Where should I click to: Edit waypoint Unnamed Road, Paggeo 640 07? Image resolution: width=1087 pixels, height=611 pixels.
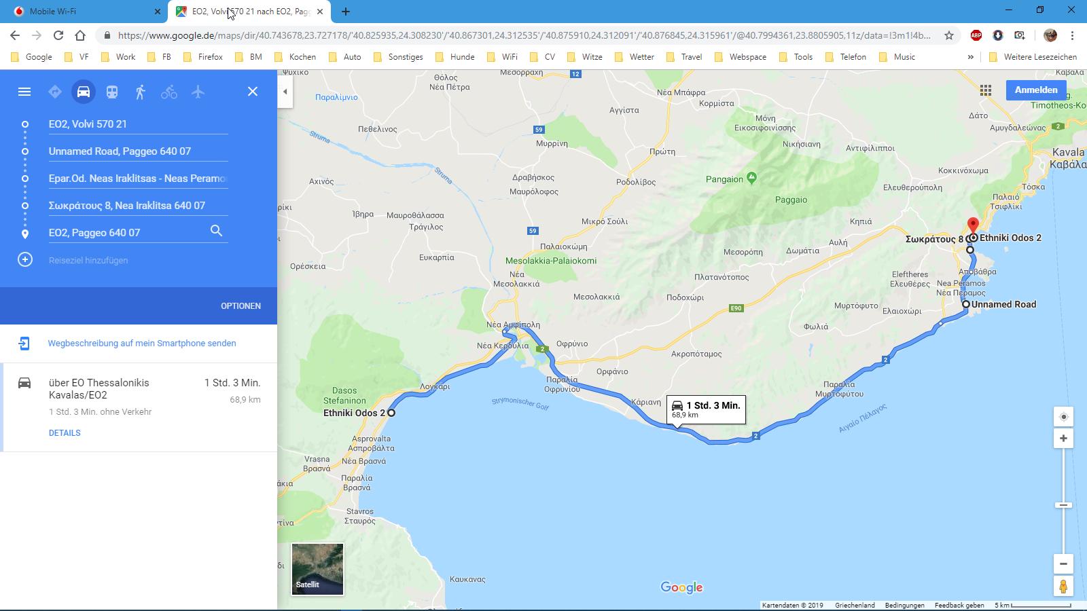click(x=138, y=151)
